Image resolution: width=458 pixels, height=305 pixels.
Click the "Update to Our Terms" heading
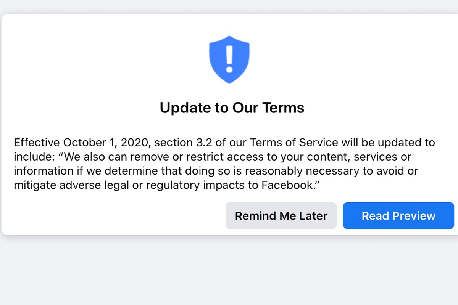232,108
